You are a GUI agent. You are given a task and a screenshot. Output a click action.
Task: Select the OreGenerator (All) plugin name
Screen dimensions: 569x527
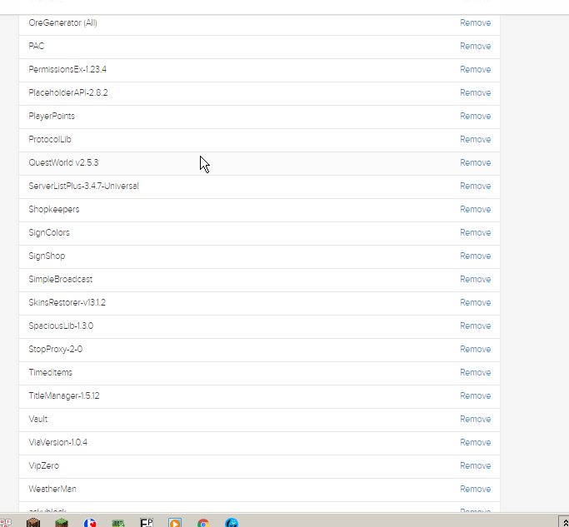pyautogui.click(x=62, y=22)
